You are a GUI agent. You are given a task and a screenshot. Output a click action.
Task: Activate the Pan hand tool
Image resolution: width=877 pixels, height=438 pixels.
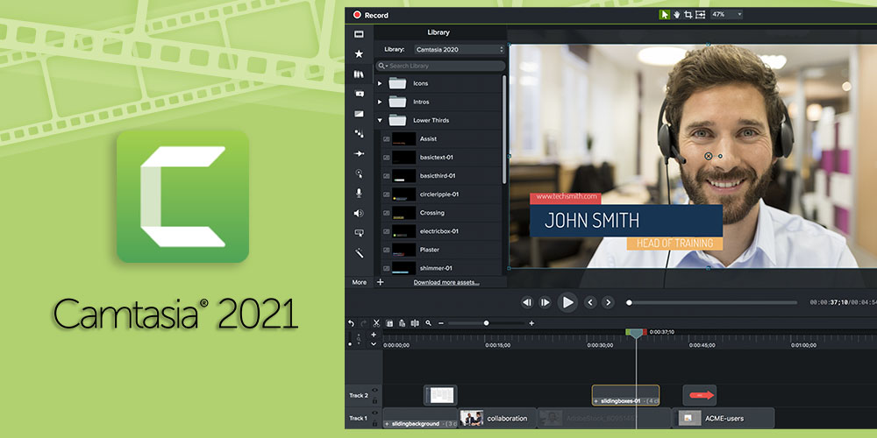[676, 15]
